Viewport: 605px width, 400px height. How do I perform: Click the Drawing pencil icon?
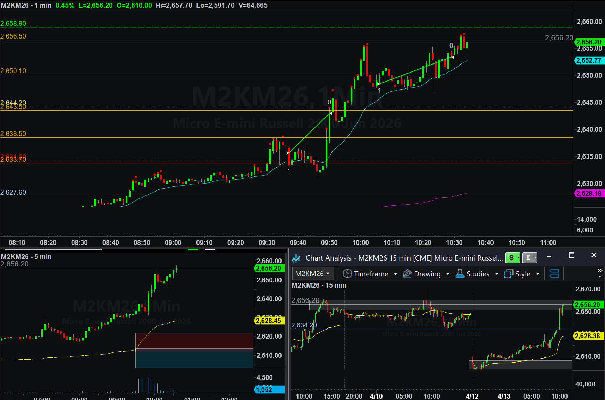(407, 274)
